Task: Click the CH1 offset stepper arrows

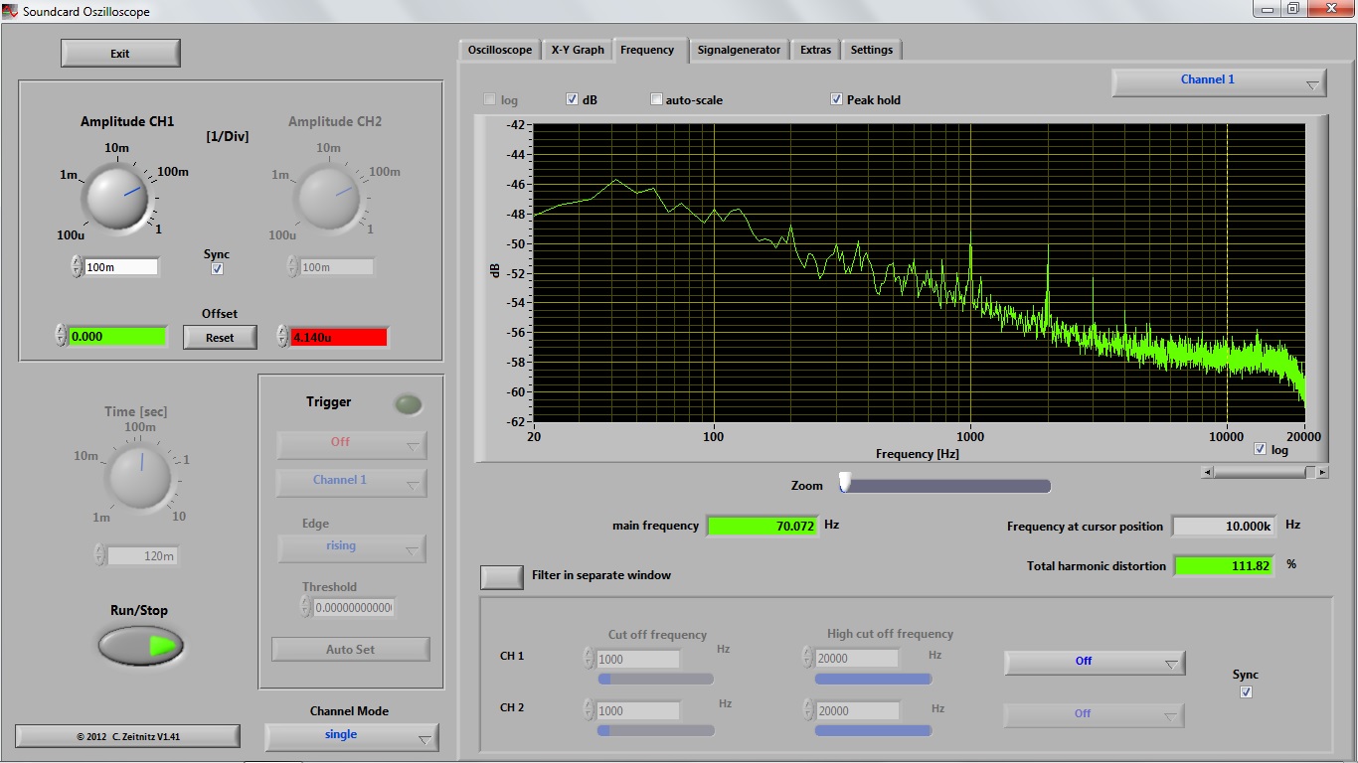Action: pos(61,336)
